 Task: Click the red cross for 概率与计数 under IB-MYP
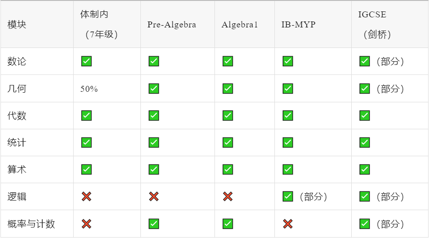point(288,224)
